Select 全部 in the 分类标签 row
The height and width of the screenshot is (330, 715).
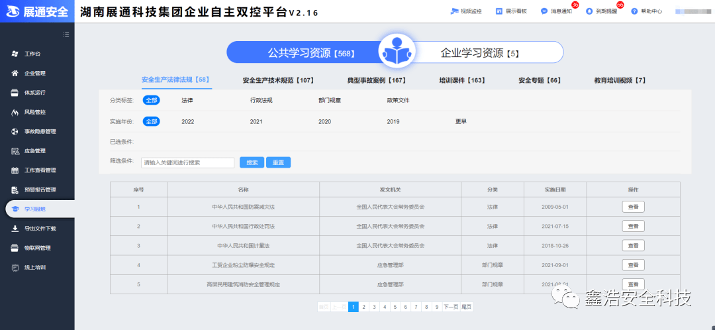(x=152, y=100)
